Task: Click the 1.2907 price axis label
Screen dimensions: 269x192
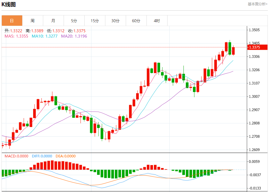Action: click(254, 110)
